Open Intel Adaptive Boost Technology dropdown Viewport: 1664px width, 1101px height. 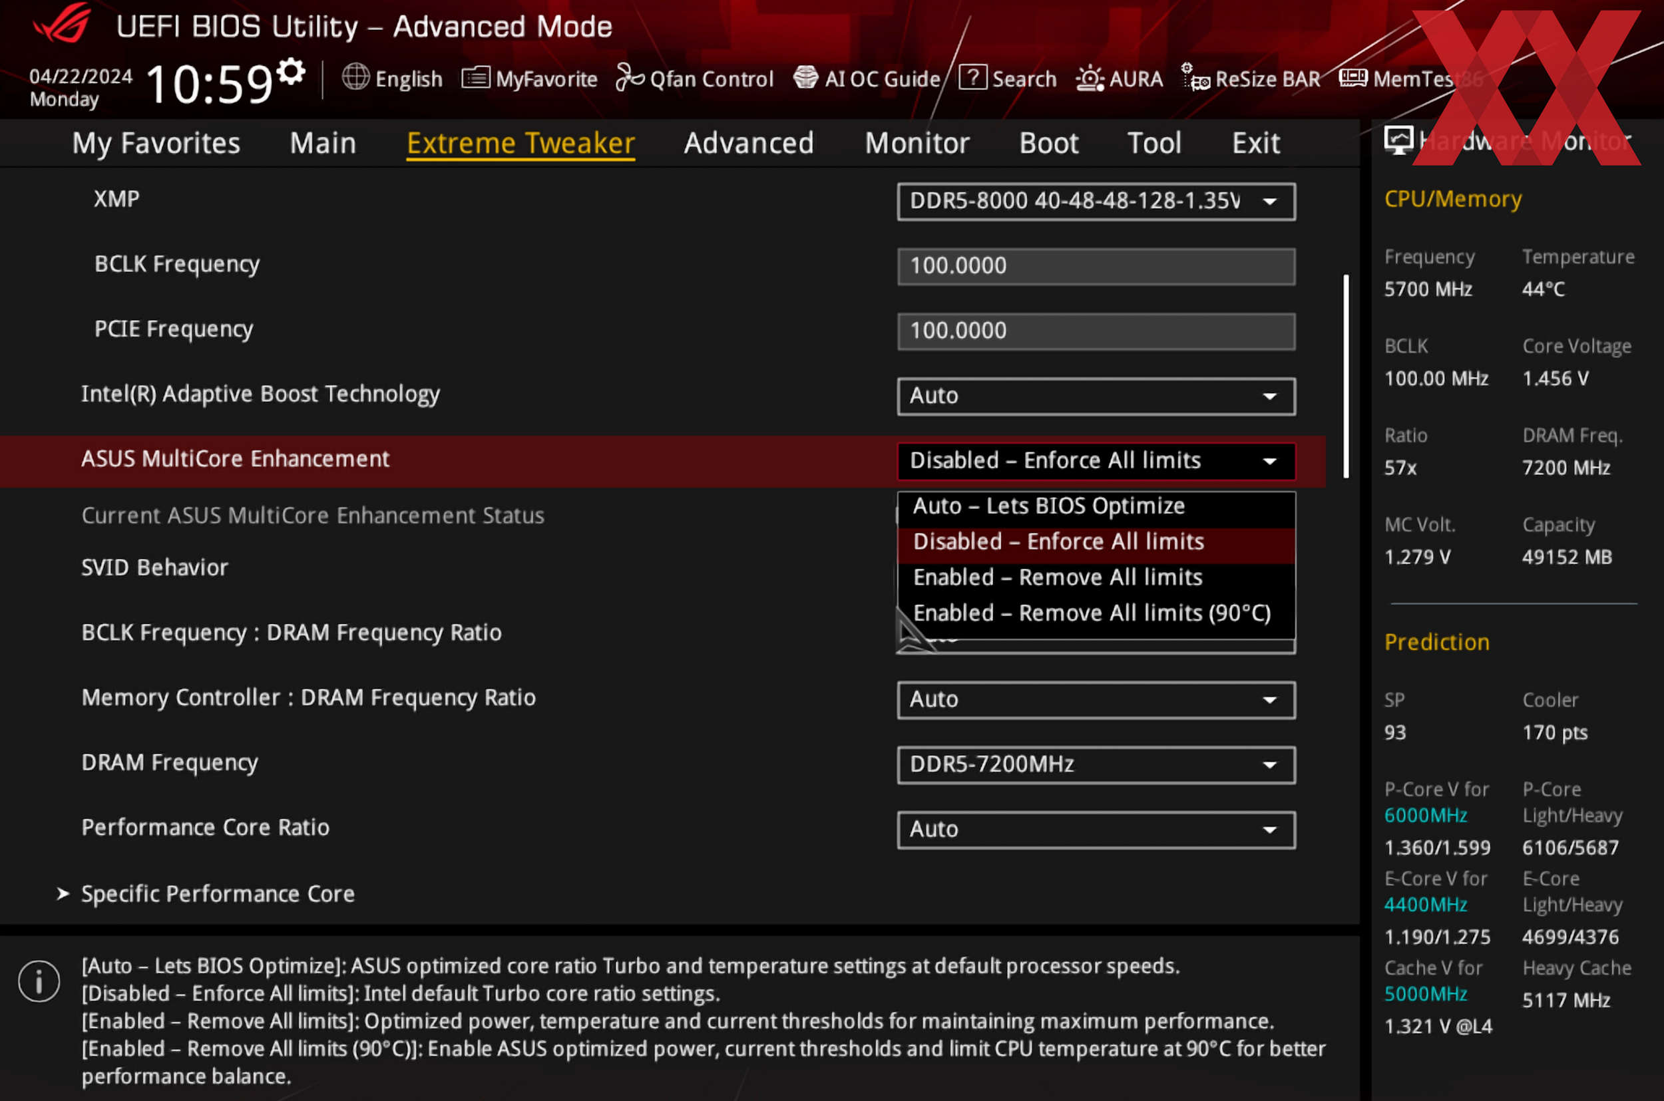click(1096, 396)
